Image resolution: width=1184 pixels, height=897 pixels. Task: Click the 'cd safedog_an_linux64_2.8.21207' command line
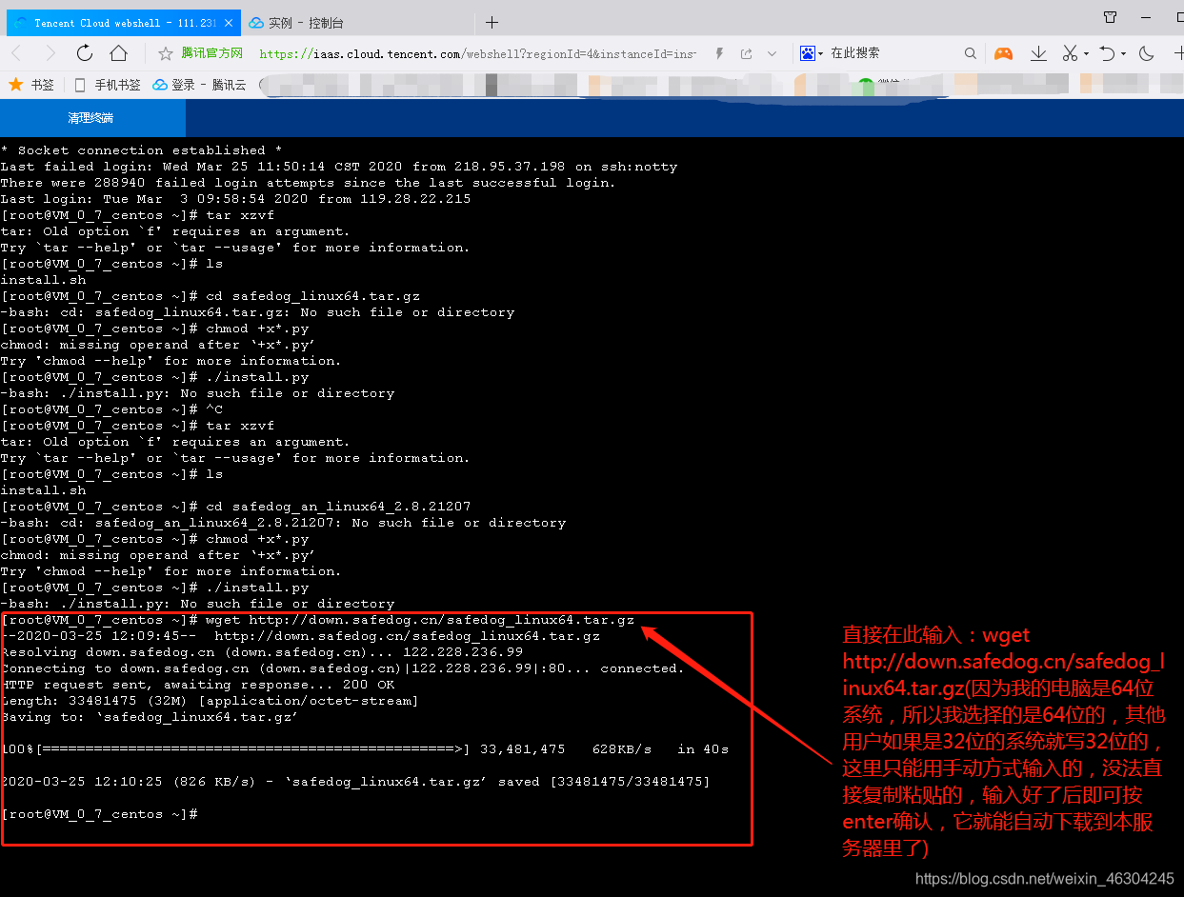point(235,507)
